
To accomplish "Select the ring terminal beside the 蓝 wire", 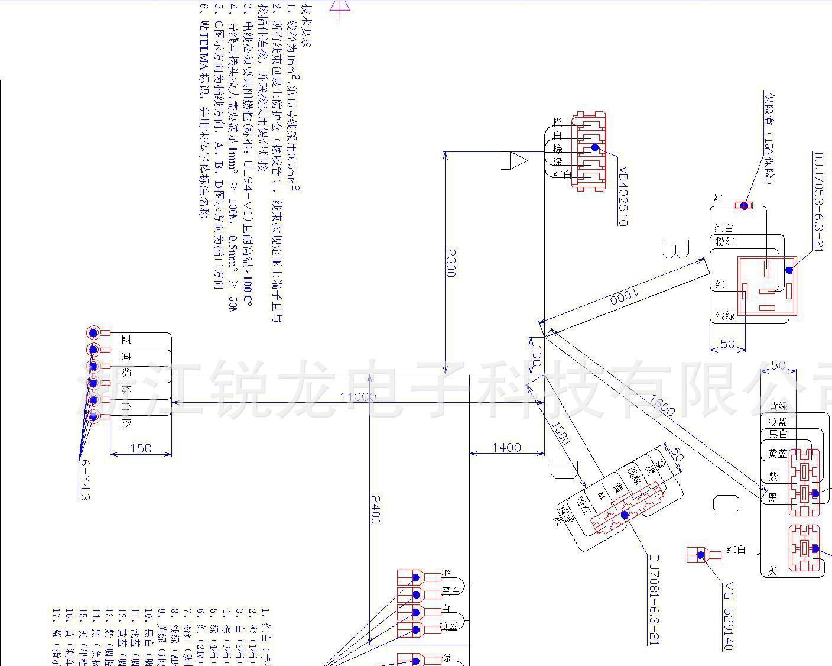I will 98,332.
